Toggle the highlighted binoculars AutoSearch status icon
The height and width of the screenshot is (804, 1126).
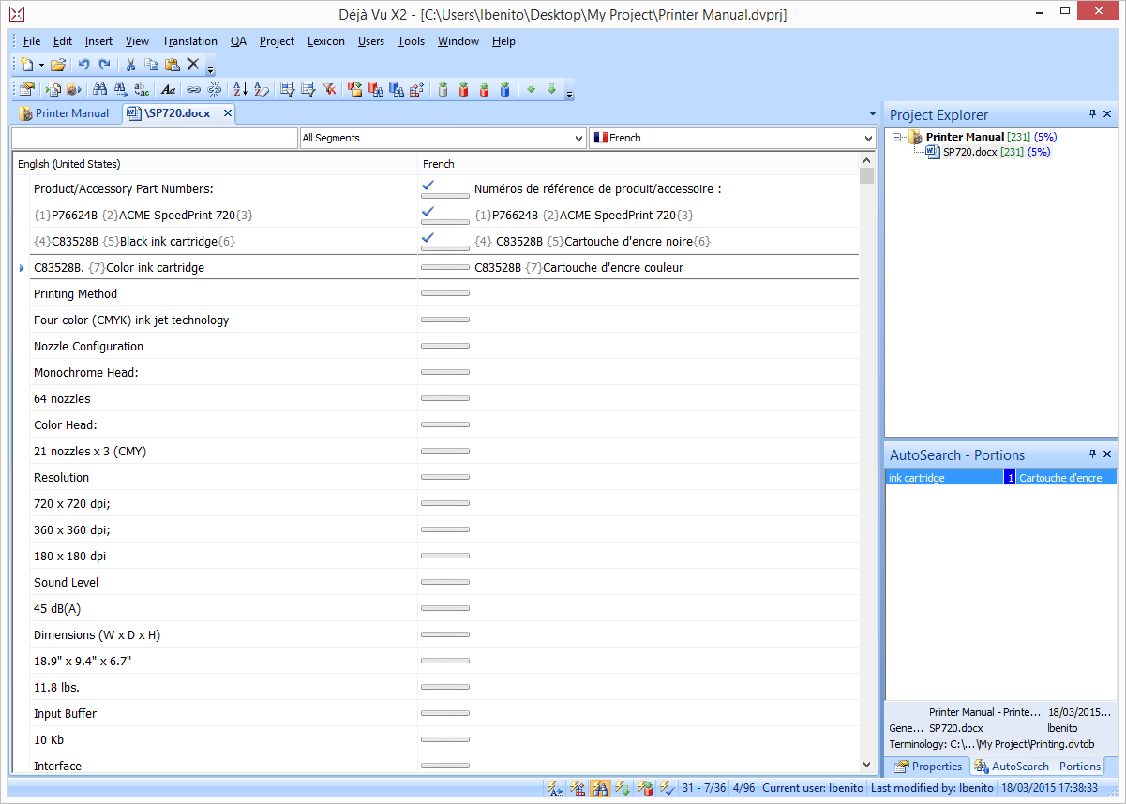pos(600,788)
